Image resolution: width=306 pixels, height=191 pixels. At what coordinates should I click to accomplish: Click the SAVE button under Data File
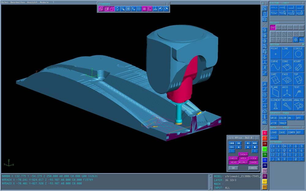coord(282,132)
